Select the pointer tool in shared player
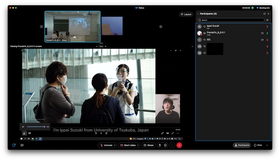 24,133
